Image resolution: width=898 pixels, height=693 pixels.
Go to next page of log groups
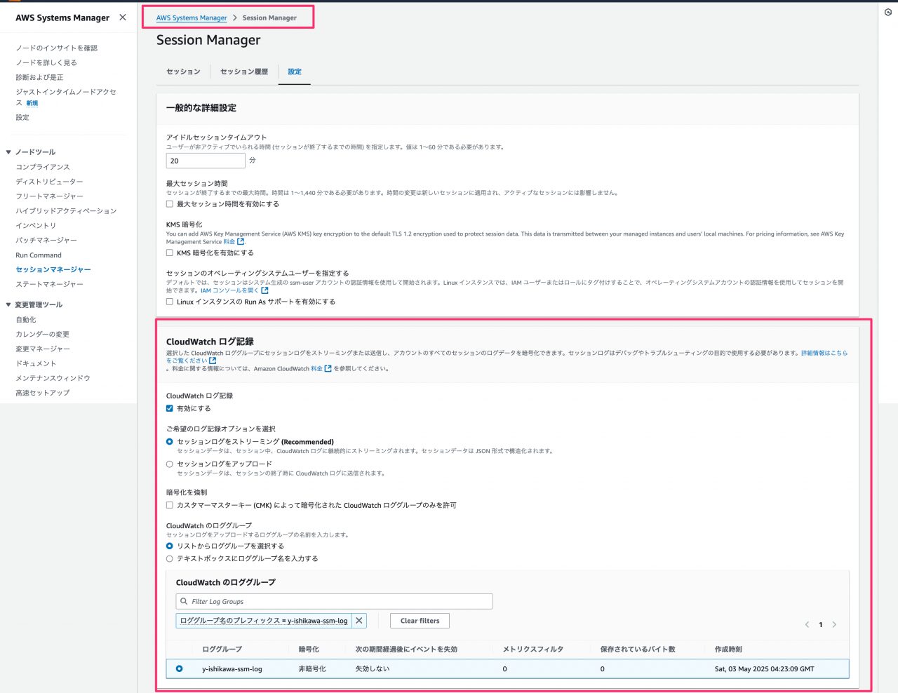[x=834, y=625]
